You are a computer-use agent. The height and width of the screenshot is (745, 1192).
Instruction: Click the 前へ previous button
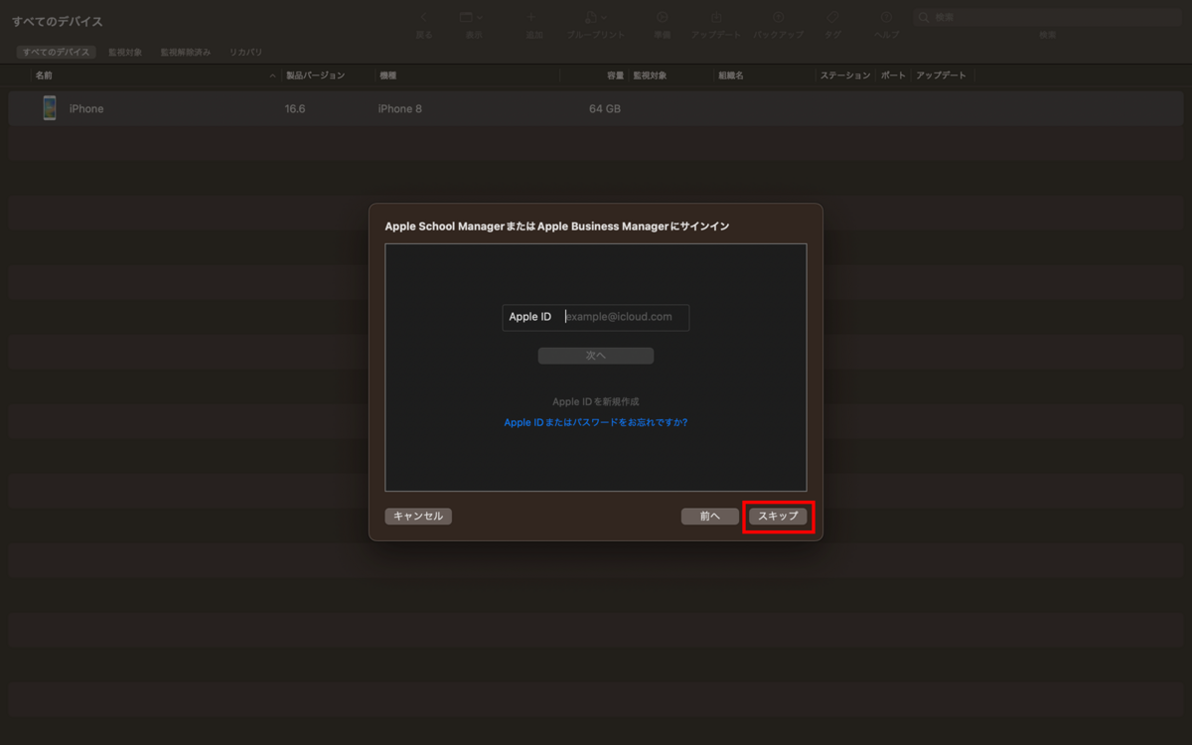pos(710,517)
